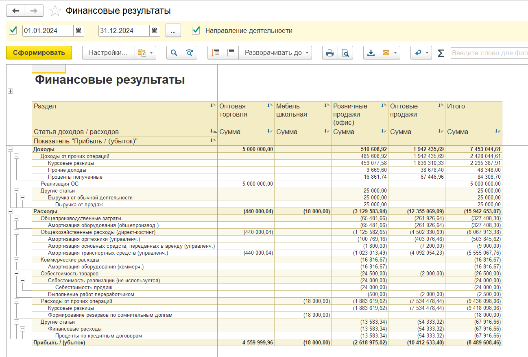Expand the report header plus sign

[10, 91]
